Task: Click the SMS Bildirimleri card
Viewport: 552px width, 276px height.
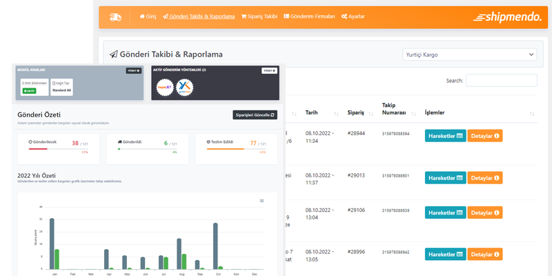Action: [34, 87]
